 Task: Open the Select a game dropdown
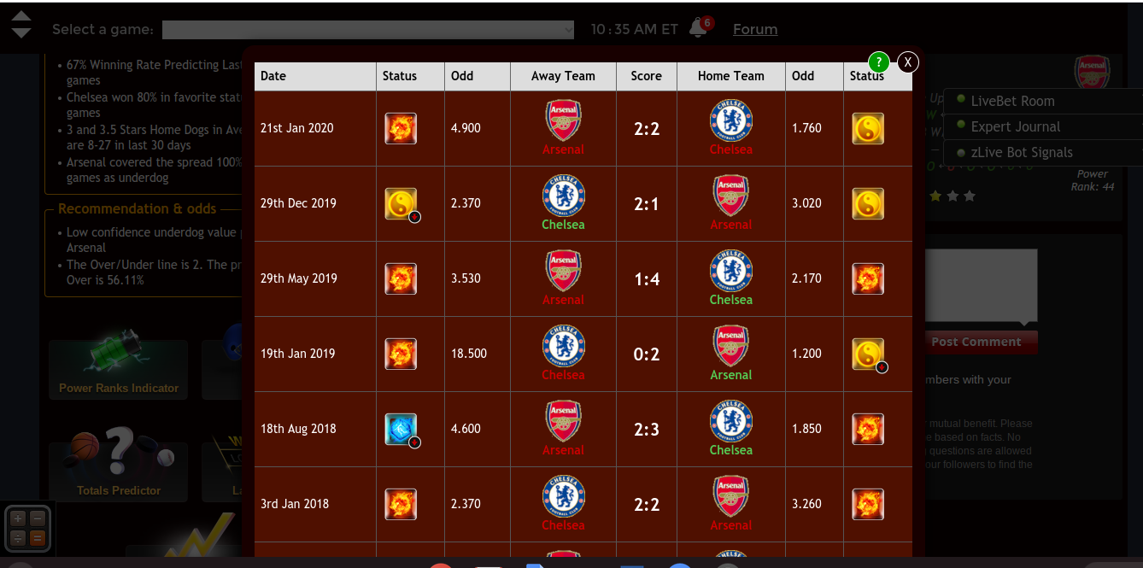point(368,30)
